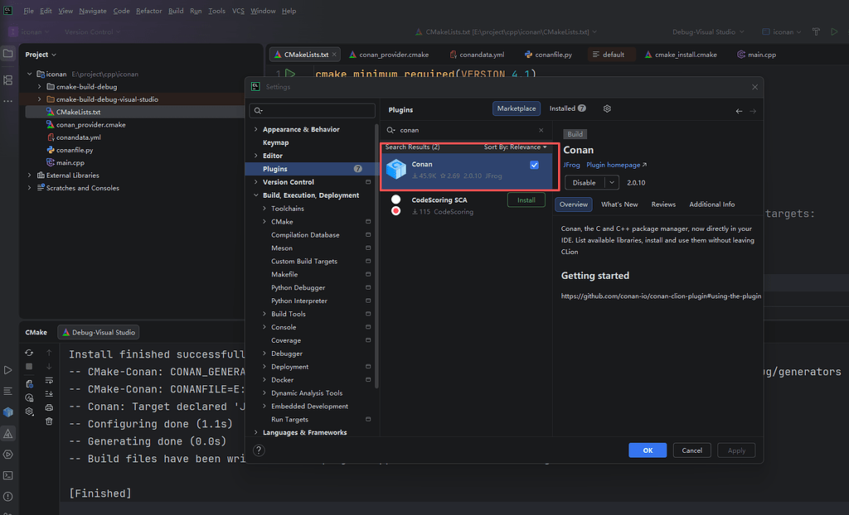
Task: Show more tool windows ellipsis icon
Action: click(8, 101)
